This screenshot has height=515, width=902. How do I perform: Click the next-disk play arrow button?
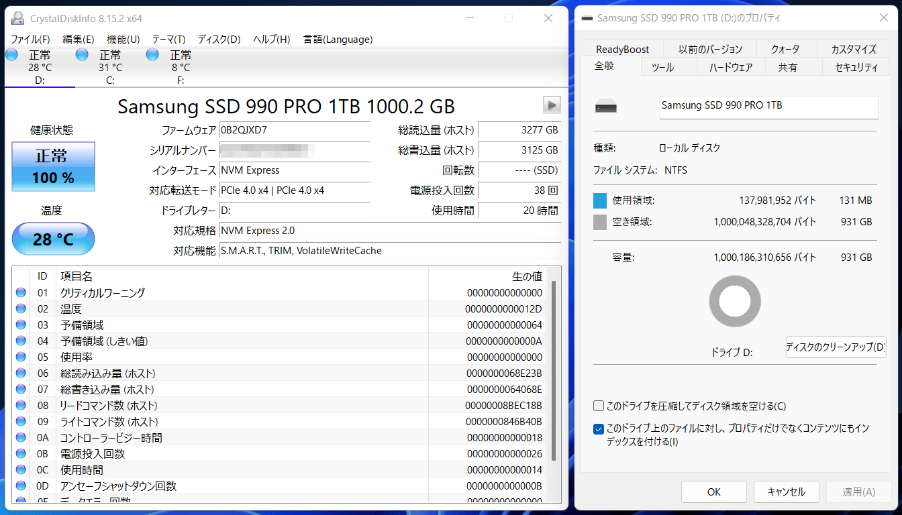(x=552, y=105)
